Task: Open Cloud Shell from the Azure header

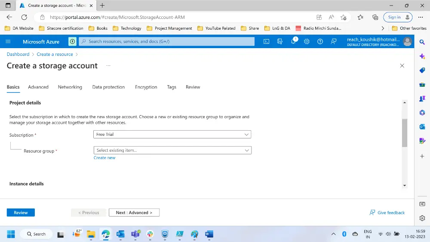Action: 266,42
